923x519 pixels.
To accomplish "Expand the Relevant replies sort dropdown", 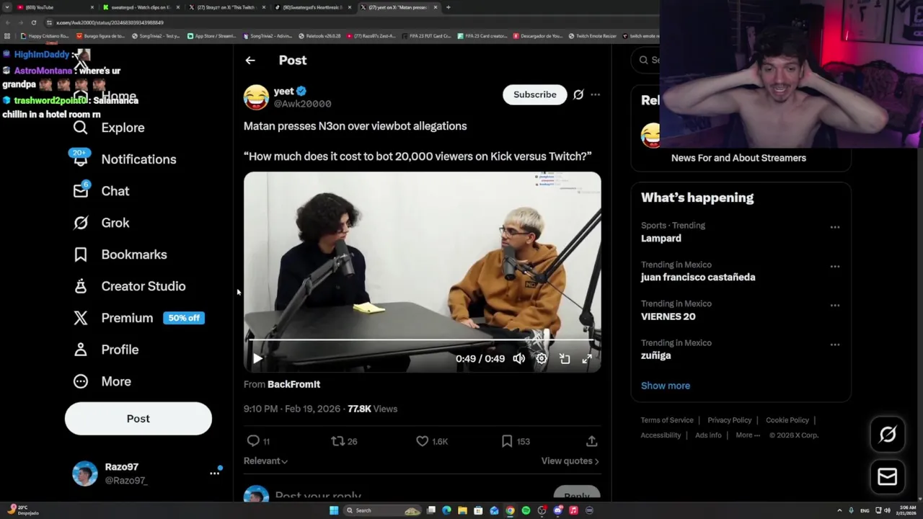I will tap(265, 461).
